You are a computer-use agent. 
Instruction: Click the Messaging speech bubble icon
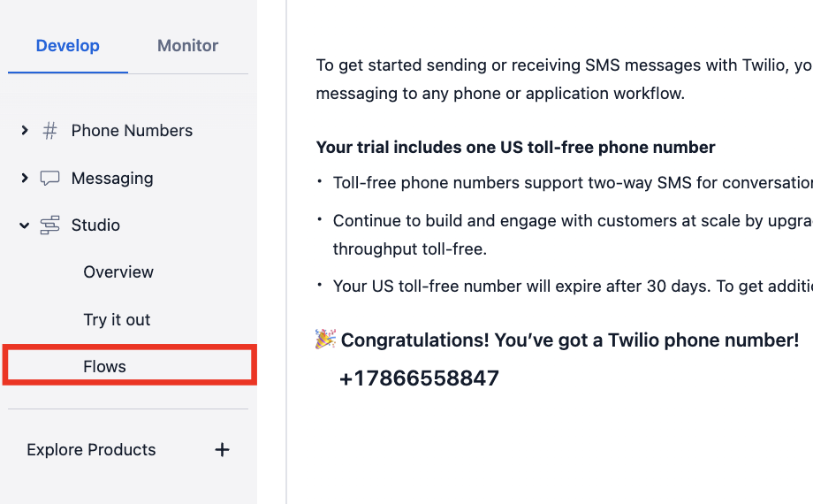[x=50, y=179]
